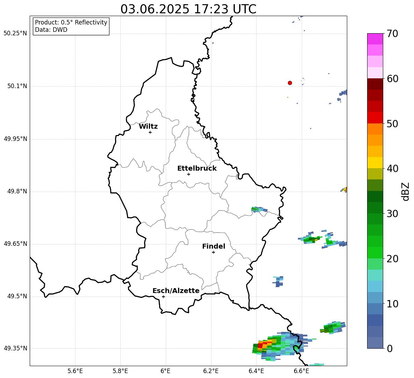Screen dimensions: 414x378
Task: Click the Wiltz station cross marker
Action: (150, 132)
